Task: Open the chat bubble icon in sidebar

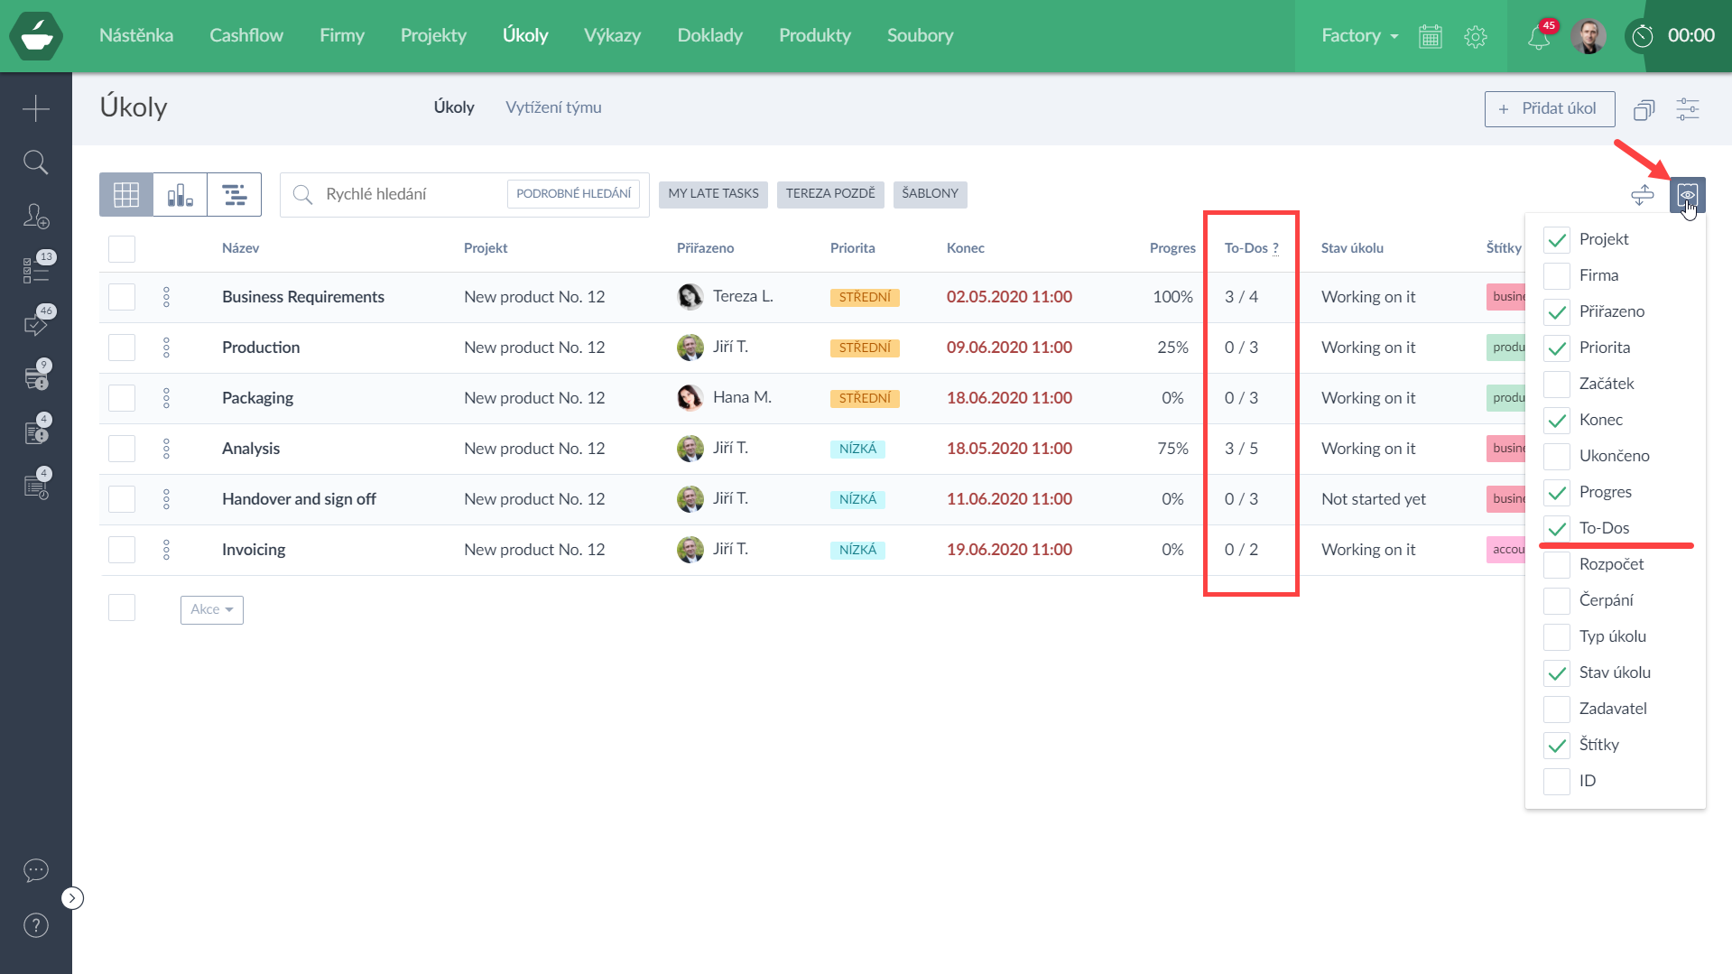Action: point(36,870)
